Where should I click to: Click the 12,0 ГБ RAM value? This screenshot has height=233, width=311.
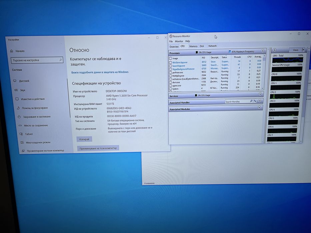pyautogui.click(x=110, y=104)
